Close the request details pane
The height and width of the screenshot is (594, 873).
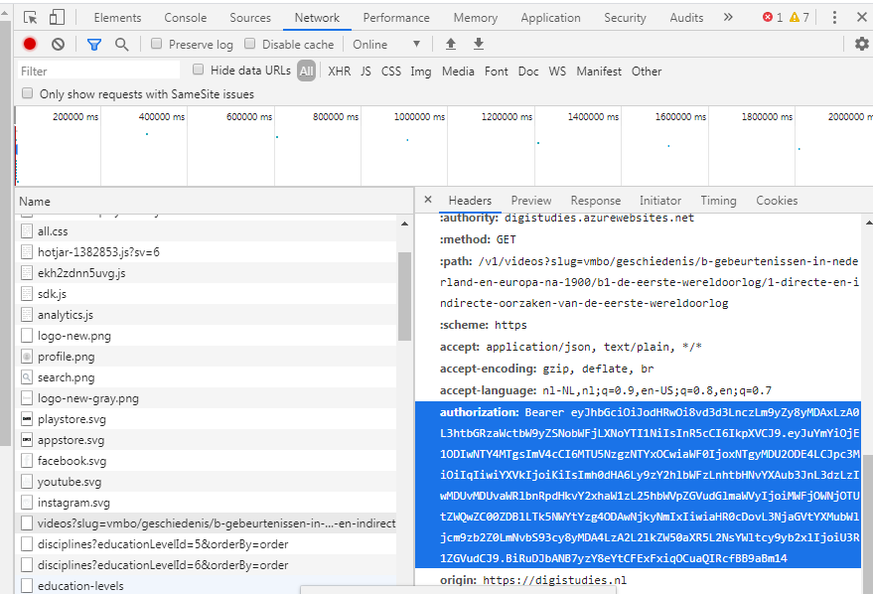point(428,200)
